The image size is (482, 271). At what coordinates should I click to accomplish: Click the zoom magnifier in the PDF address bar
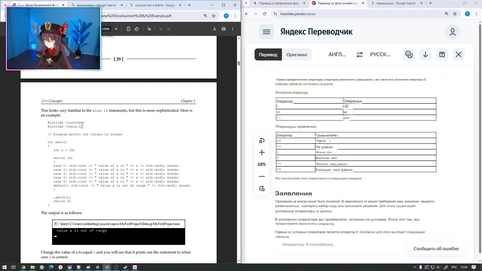[205, 16]
